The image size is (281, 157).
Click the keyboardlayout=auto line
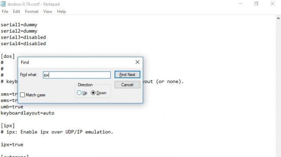click(x=27, y=113)
